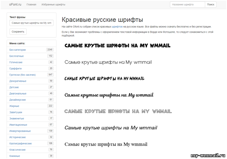Open the Жирные category
The image size is (227, 159).
click(x=14, y=106)
